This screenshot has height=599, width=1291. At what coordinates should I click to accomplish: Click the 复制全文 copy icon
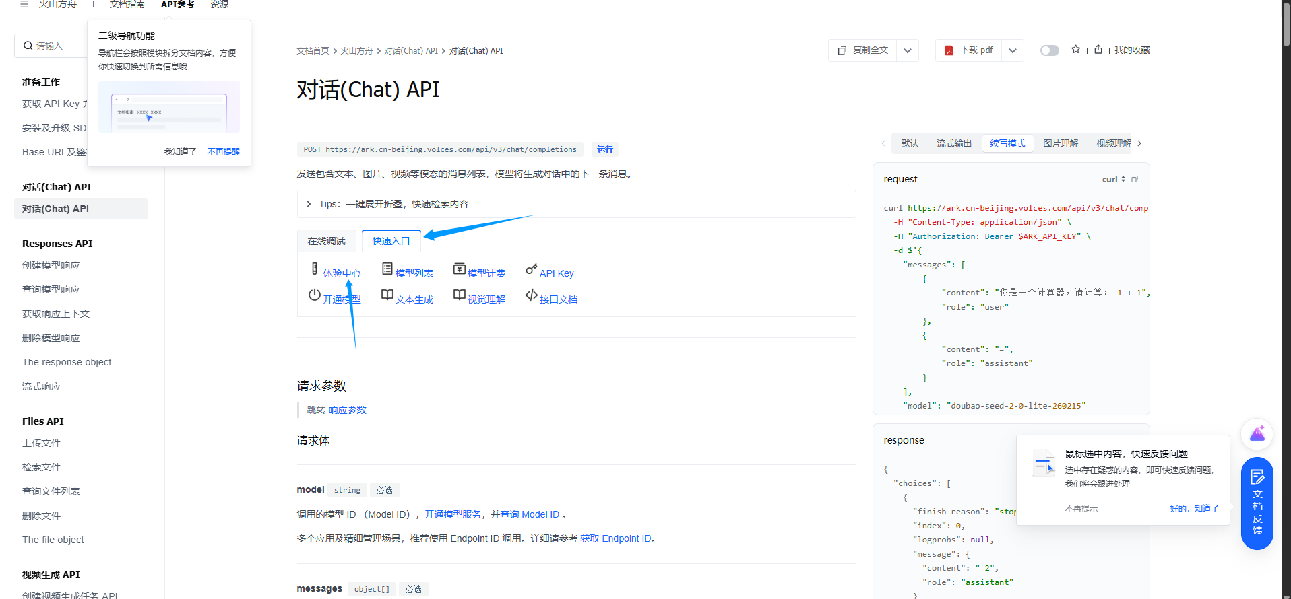coord(842,50)
